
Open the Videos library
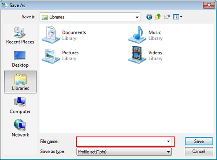coord(146,55)
